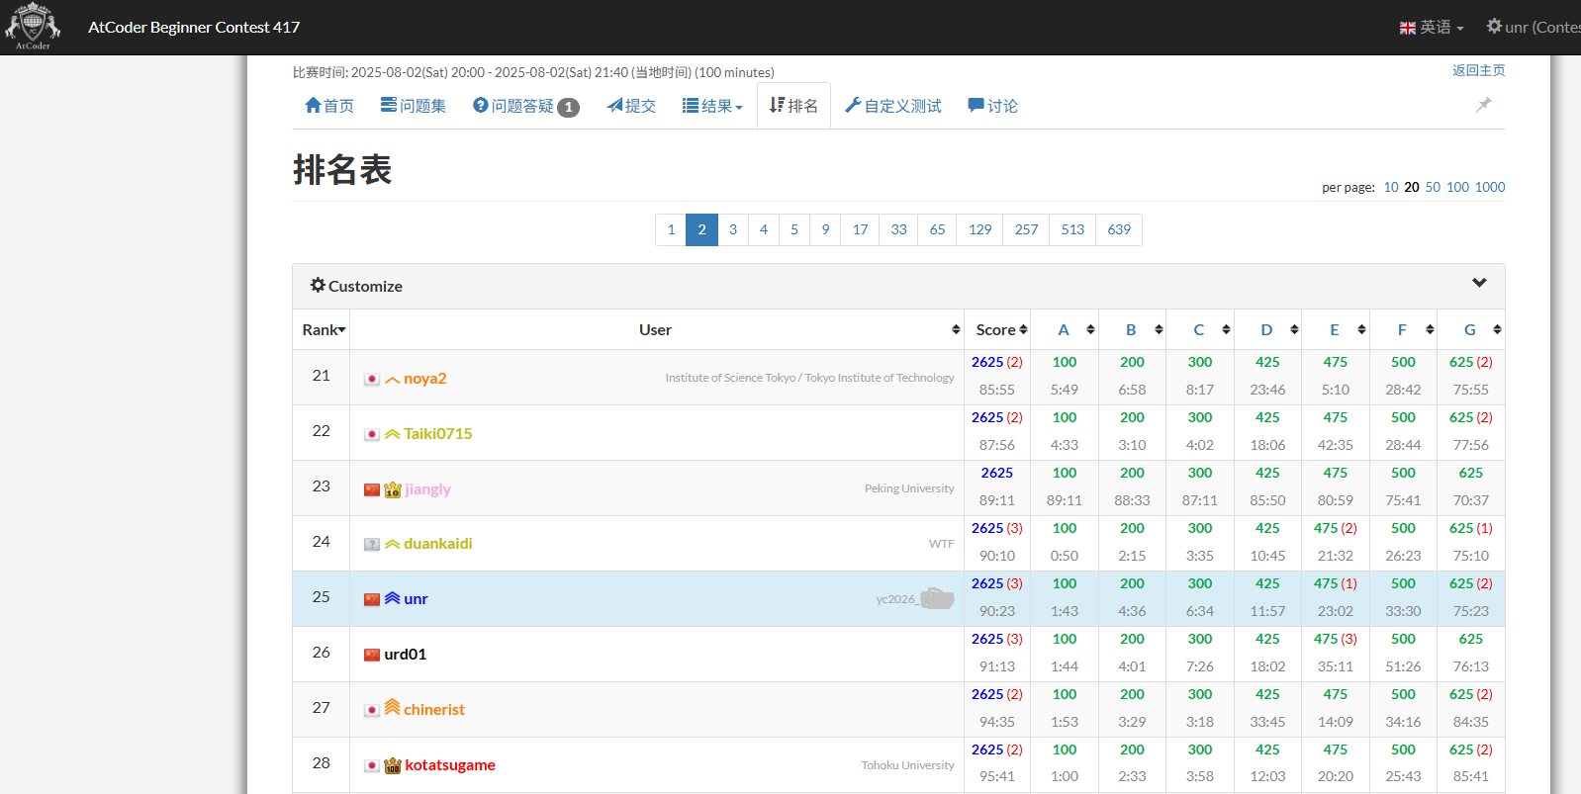The image size is (1581, 794).
Task: Sort standings by User column
Action: 657,330
